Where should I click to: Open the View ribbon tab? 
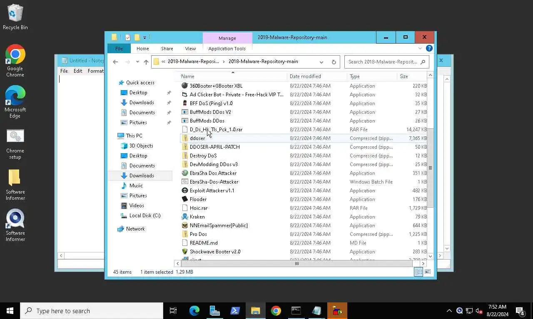coord(190,48)
